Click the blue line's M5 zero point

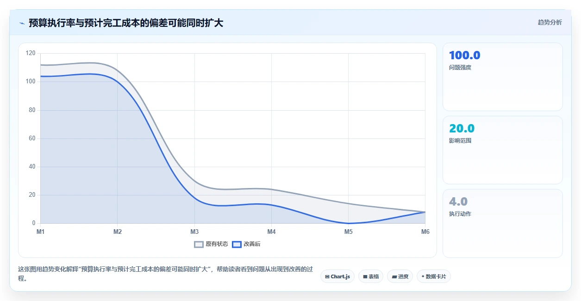[x=348, y=223]
